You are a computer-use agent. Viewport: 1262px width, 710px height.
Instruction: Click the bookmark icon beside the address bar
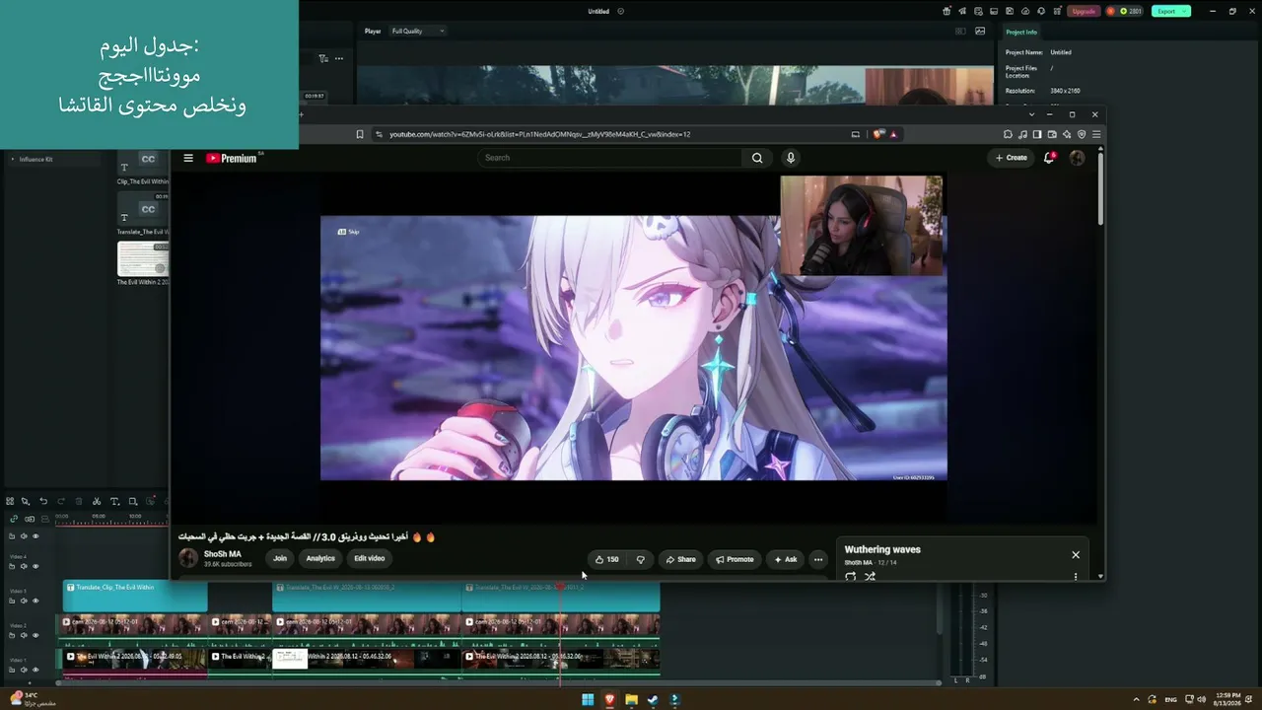point(360,134)
